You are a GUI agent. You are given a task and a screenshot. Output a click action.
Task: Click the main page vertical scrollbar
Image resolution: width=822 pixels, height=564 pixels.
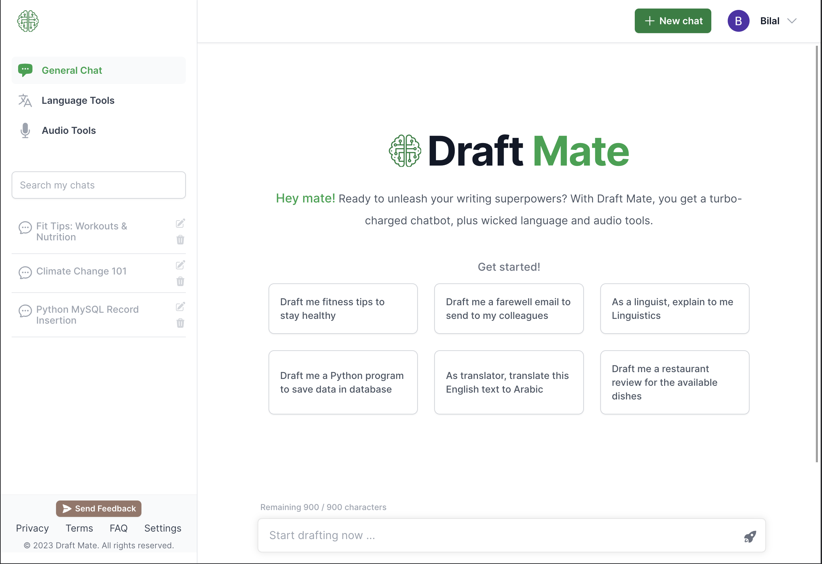coord(817,253)
